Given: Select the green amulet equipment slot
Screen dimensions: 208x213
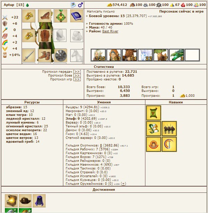Looking at the screenshot, I should [x=61, y=16].
